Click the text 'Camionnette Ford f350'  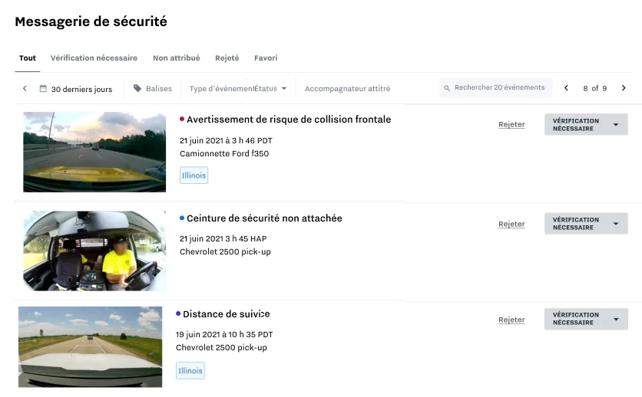coord(224,153)
